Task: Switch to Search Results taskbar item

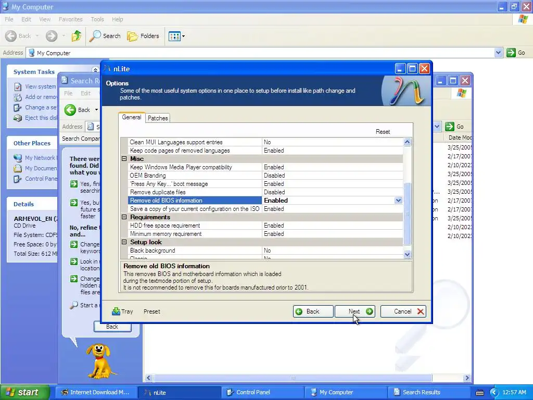Action: point(429,392)
